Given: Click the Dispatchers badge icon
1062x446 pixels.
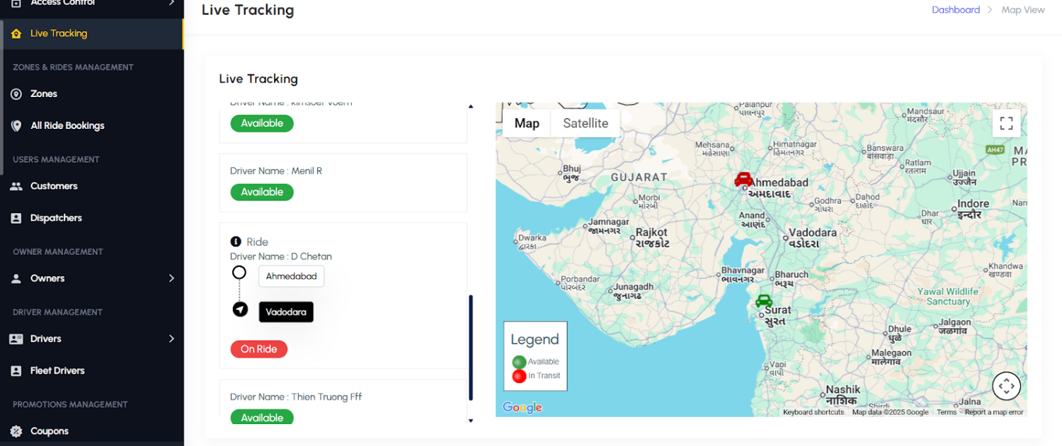Looking at the screenshot, I should (16, 218).
